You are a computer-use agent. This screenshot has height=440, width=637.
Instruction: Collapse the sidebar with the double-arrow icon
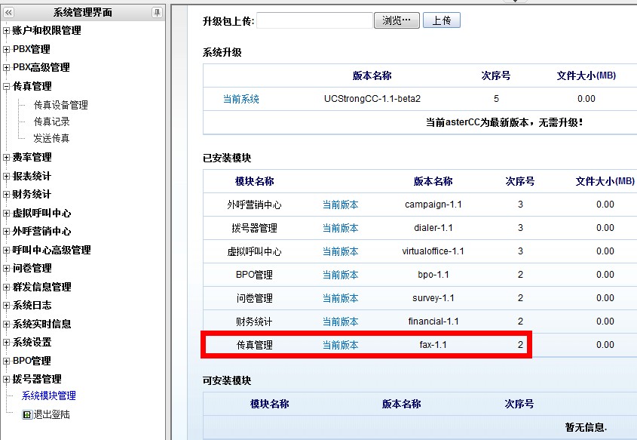[x=9, y=12]
